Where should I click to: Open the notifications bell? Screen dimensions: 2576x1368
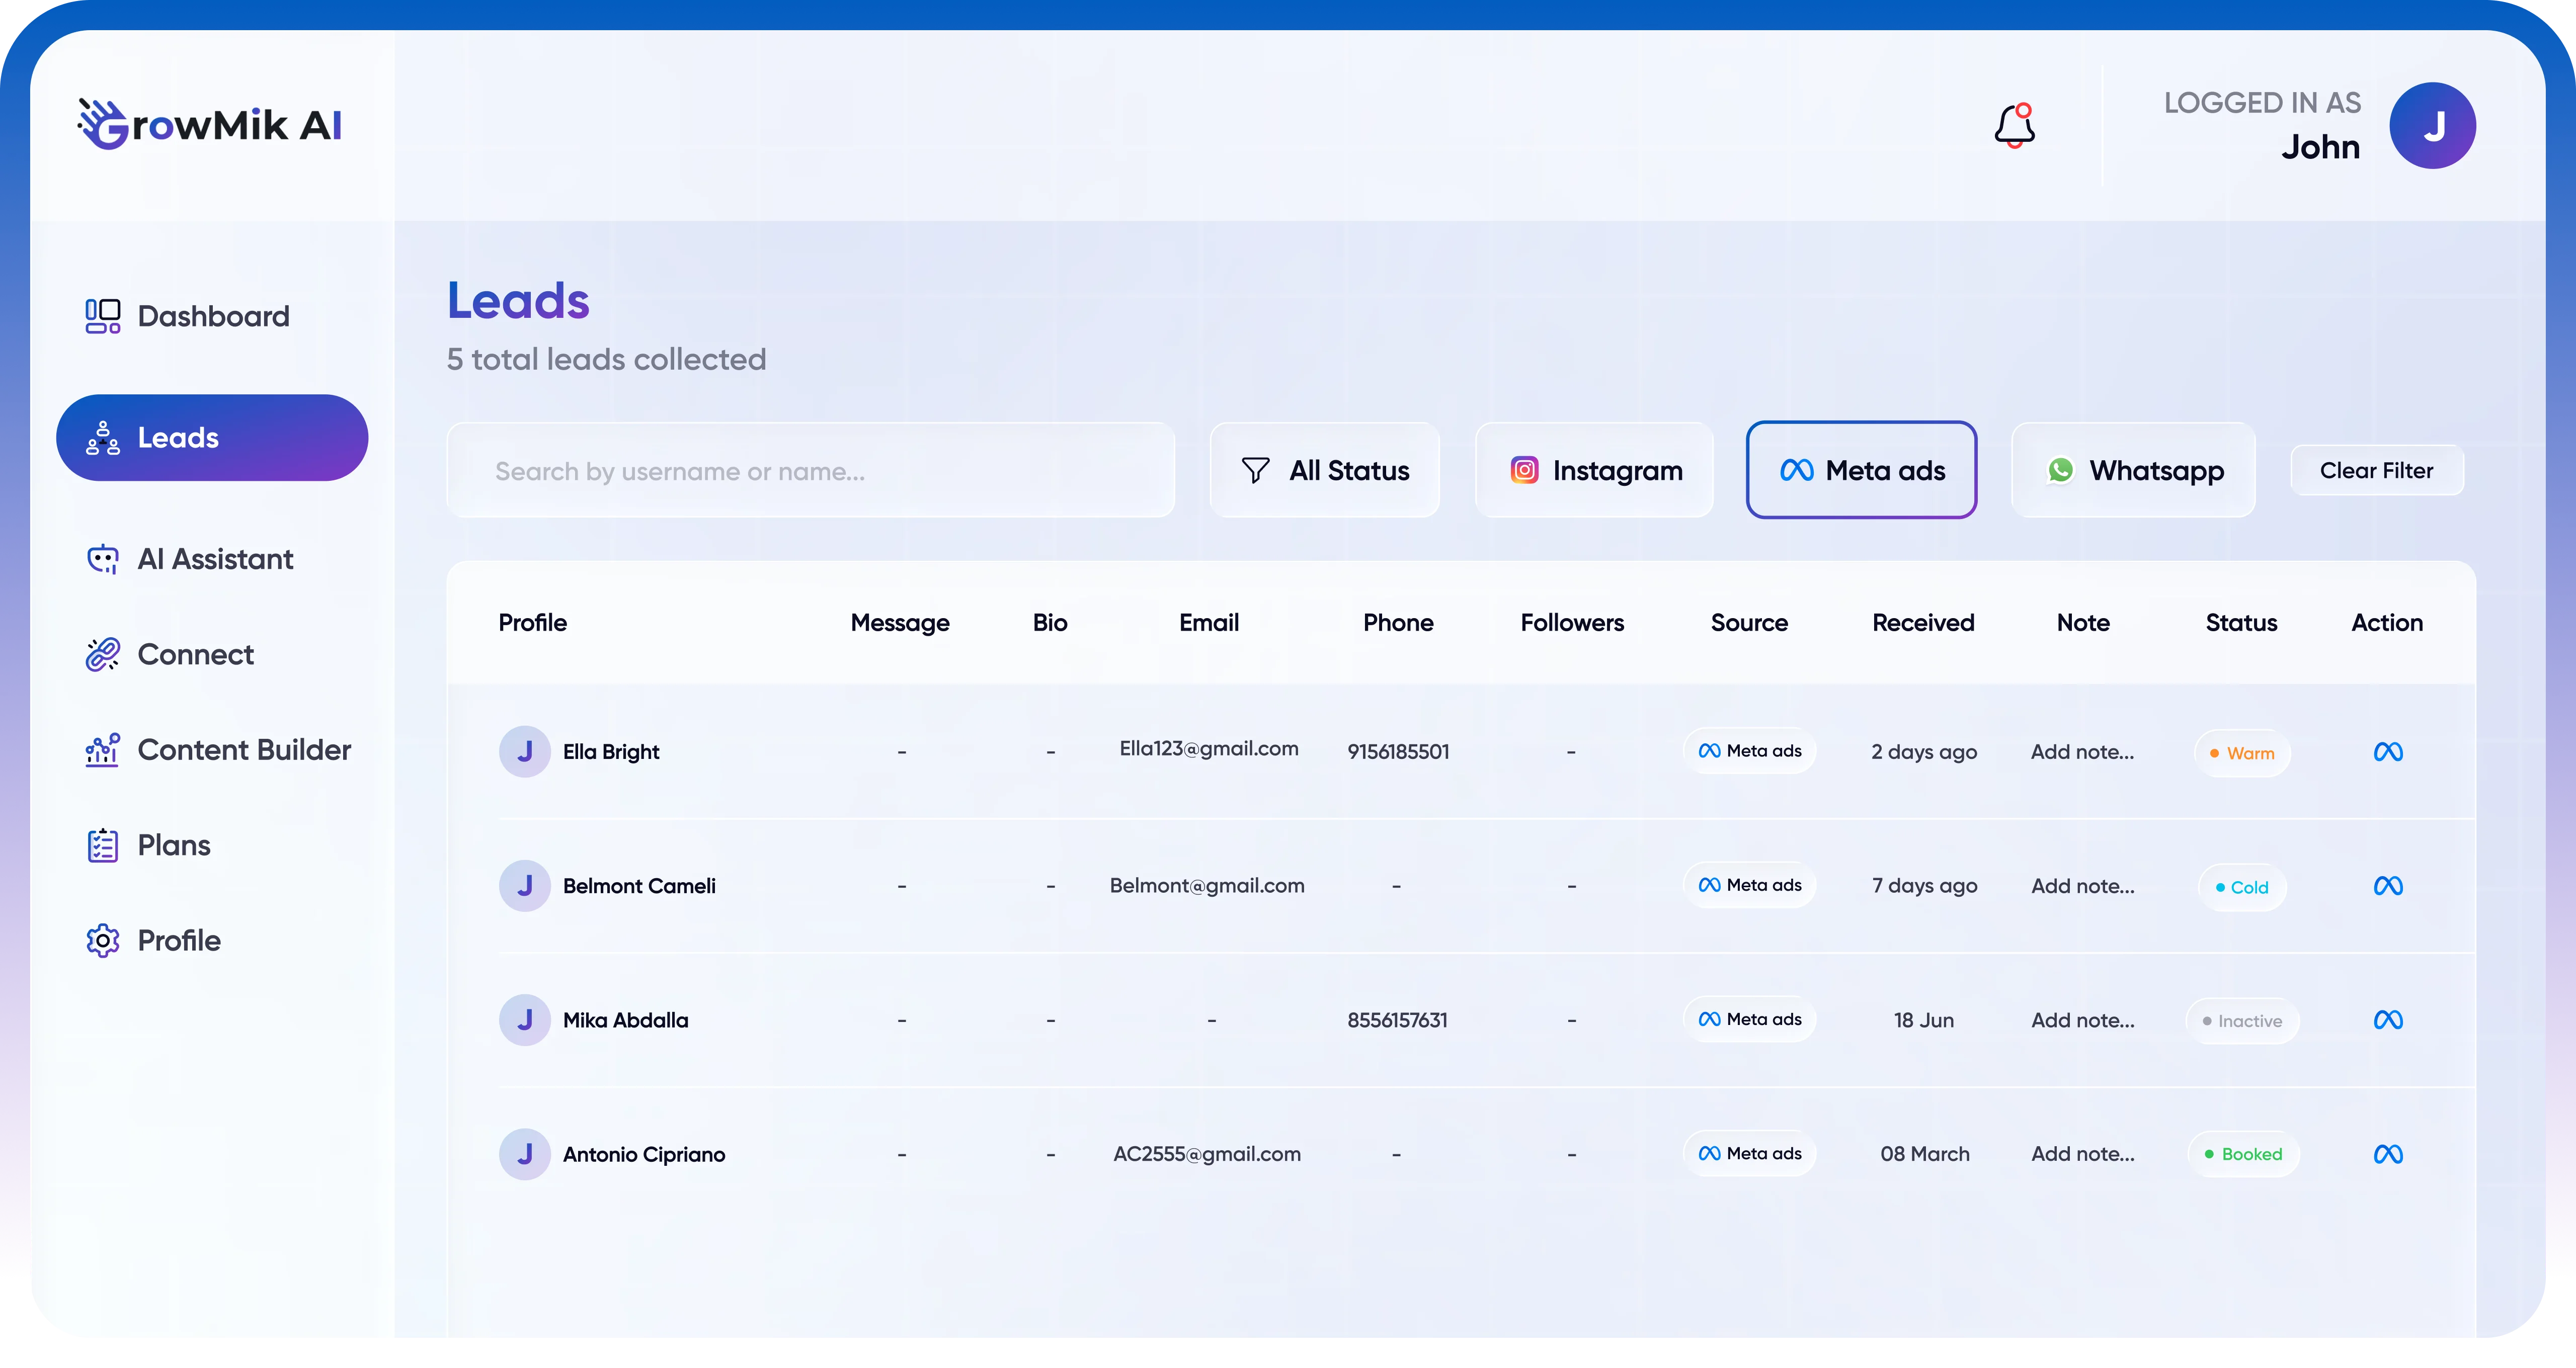coord(2014,126)
